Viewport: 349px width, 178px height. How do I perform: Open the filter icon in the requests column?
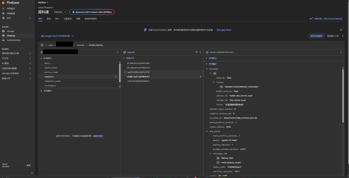pos(196,52)
